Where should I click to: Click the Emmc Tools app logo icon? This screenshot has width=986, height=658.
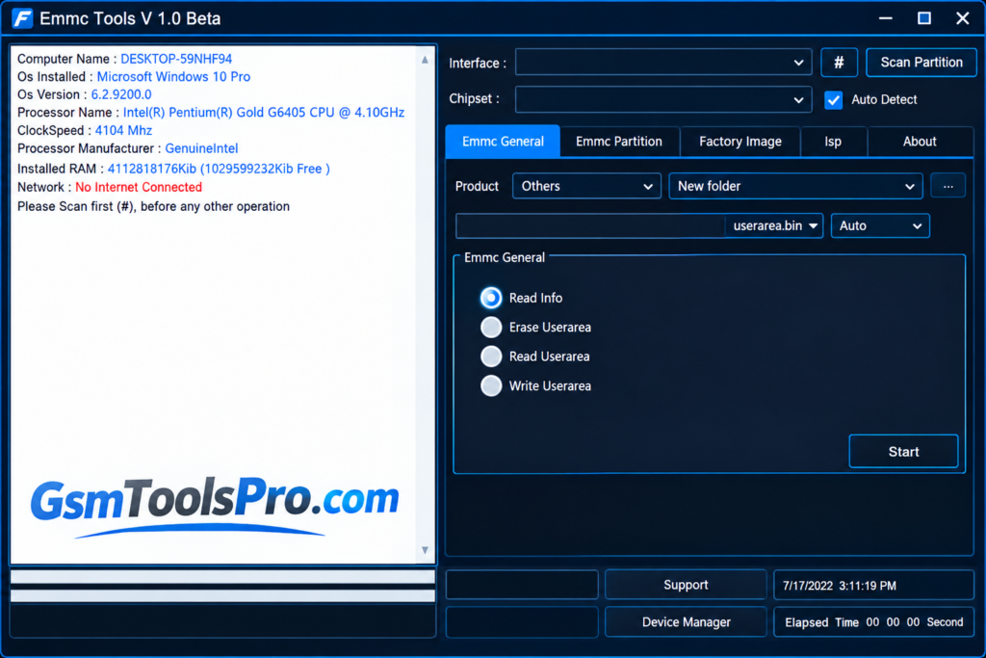[22, 18]
